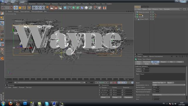Image resolution: width=188 pixels, height=106 pixels.
Task: Toggle visibility dots of Wayne object
Action: pos(151,14)
